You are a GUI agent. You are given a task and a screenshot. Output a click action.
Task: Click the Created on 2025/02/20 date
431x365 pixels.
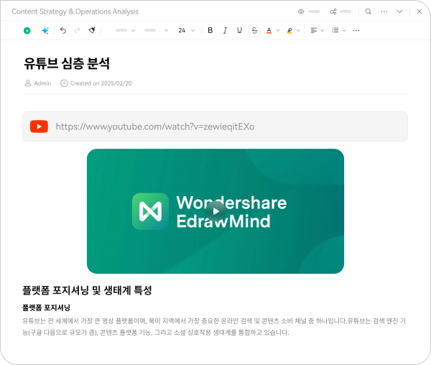point(101,83)
